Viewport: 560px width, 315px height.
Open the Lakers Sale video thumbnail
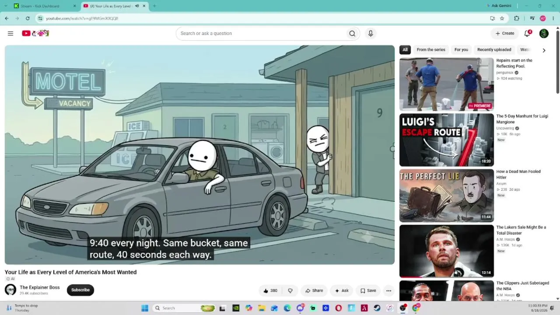coord(447,251)
